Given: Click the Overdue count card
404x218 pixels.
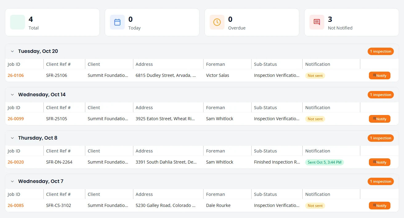Looking at the screenshot, I should 252,22.
